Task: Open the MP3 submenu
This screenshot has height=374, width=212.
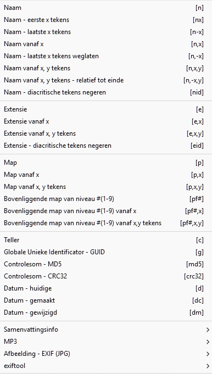Action: [x=106, y=342]
